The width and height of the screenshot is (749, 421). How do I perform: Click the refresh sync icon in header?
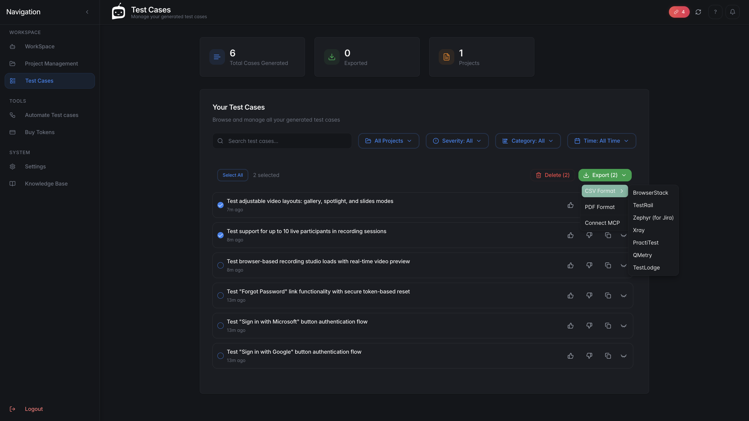pos(698,12)
